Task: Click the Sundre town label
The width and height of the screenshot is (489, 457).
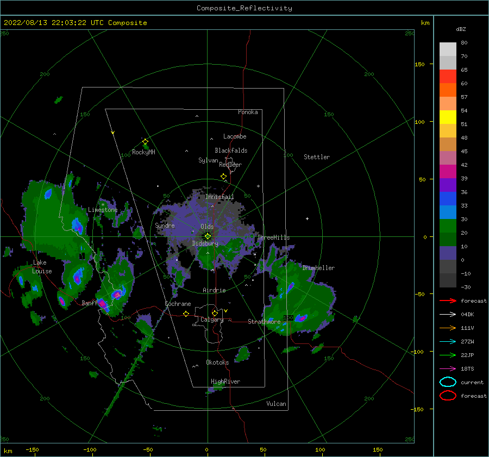Action: coord(165,225)
